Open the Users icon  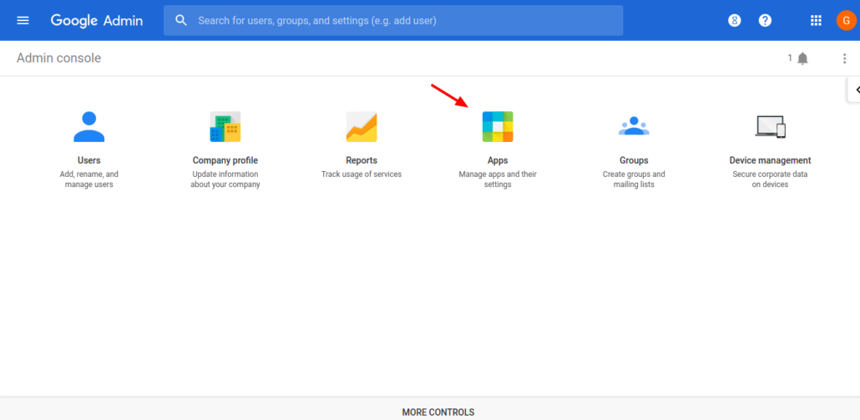coord(89,127)
